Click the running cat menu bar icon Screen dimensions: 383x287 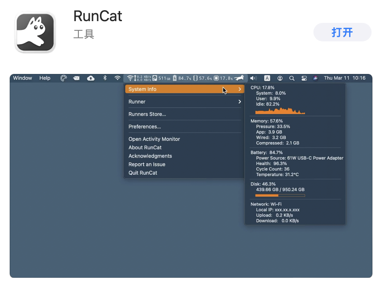(239, 78)
